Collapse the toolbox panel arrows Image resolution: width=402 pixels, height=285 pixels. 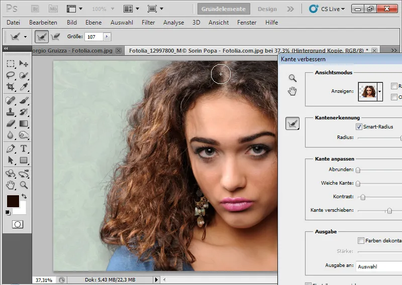pos(6,48)
